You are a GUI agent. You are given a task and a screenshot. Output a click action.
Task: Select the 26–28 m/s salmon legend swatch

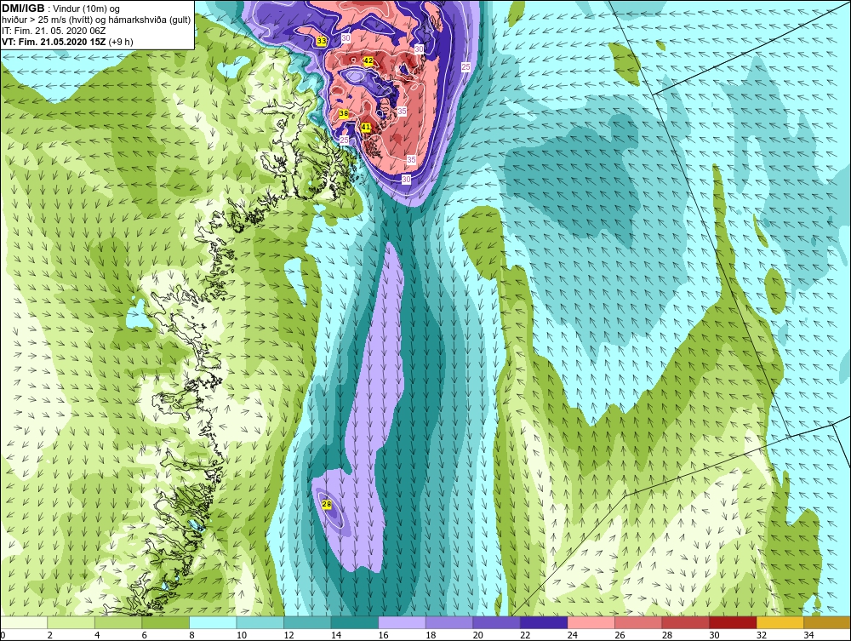(637, 622)
